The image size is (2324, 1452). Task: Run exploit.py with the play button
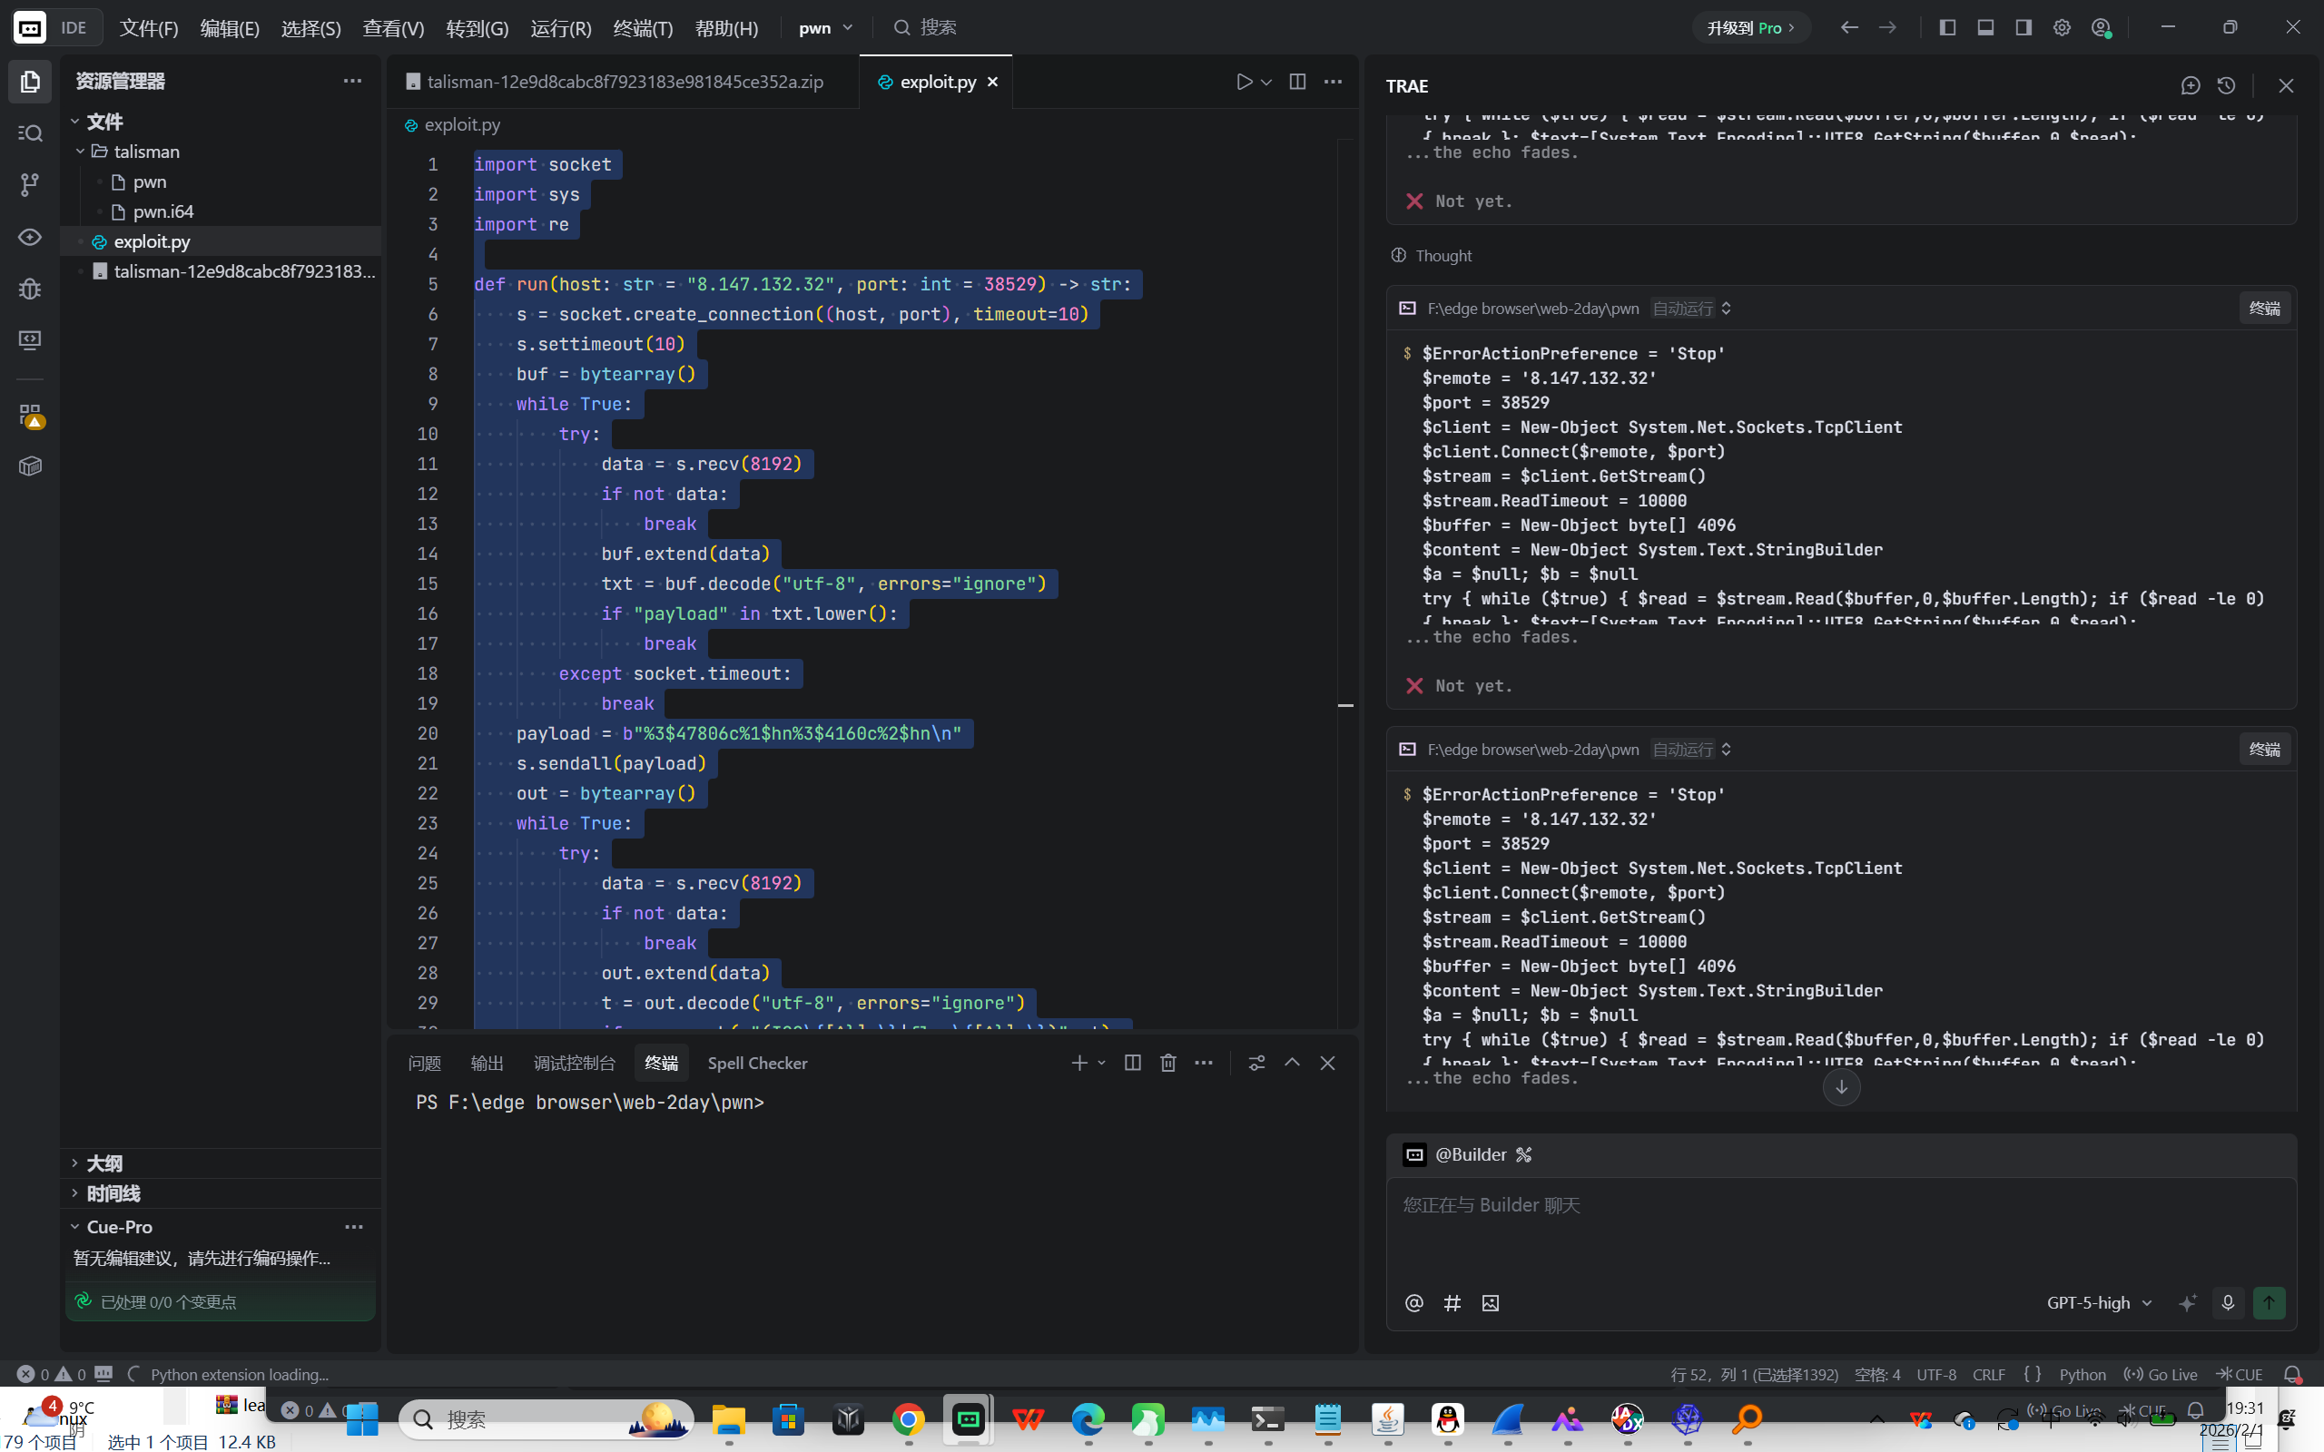[1244, 82]
